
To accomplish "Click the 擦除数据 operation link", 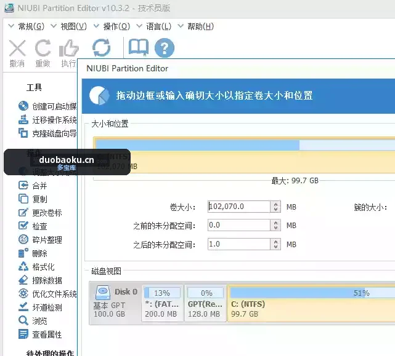I will 47,280.
